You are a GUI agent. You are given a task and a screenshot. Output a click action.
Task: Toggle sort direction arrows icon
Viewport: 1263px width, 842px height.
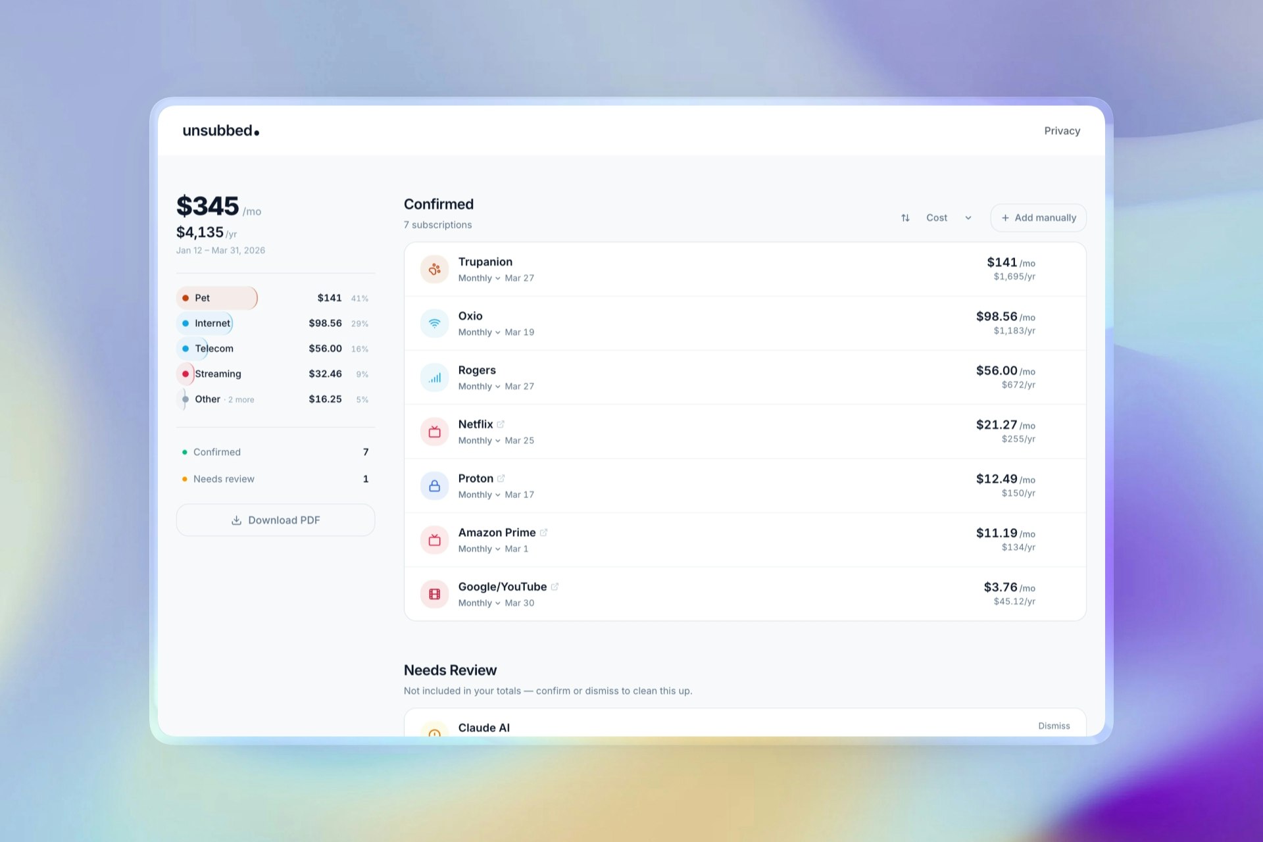click(905, 218)
